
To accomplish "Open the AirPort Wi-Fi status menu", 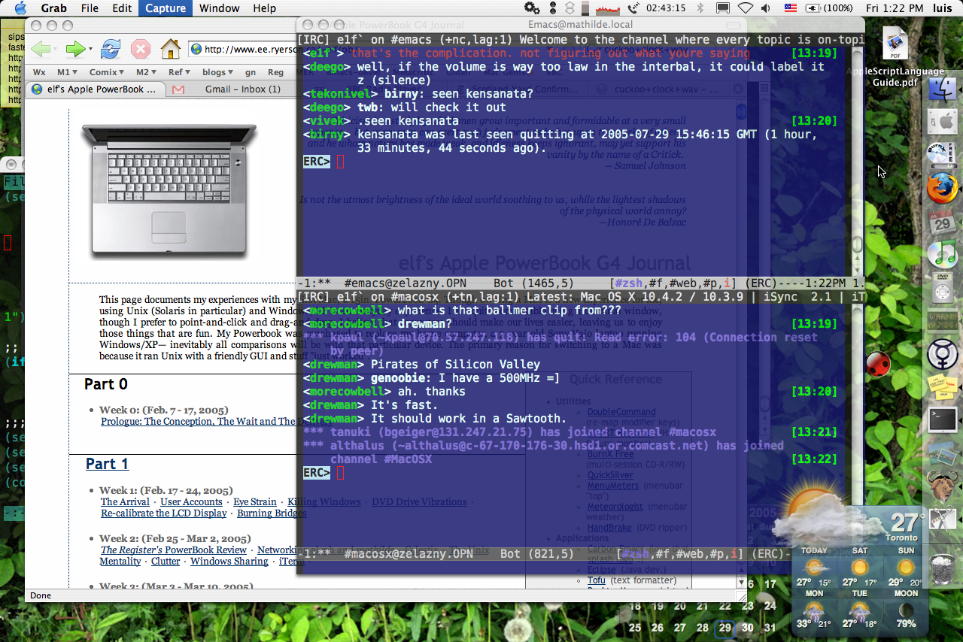I will point(745,8).
